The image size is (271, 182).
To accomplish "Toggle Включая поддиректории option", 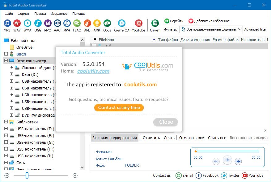I will pyautogui.click(x=115, y=138).
